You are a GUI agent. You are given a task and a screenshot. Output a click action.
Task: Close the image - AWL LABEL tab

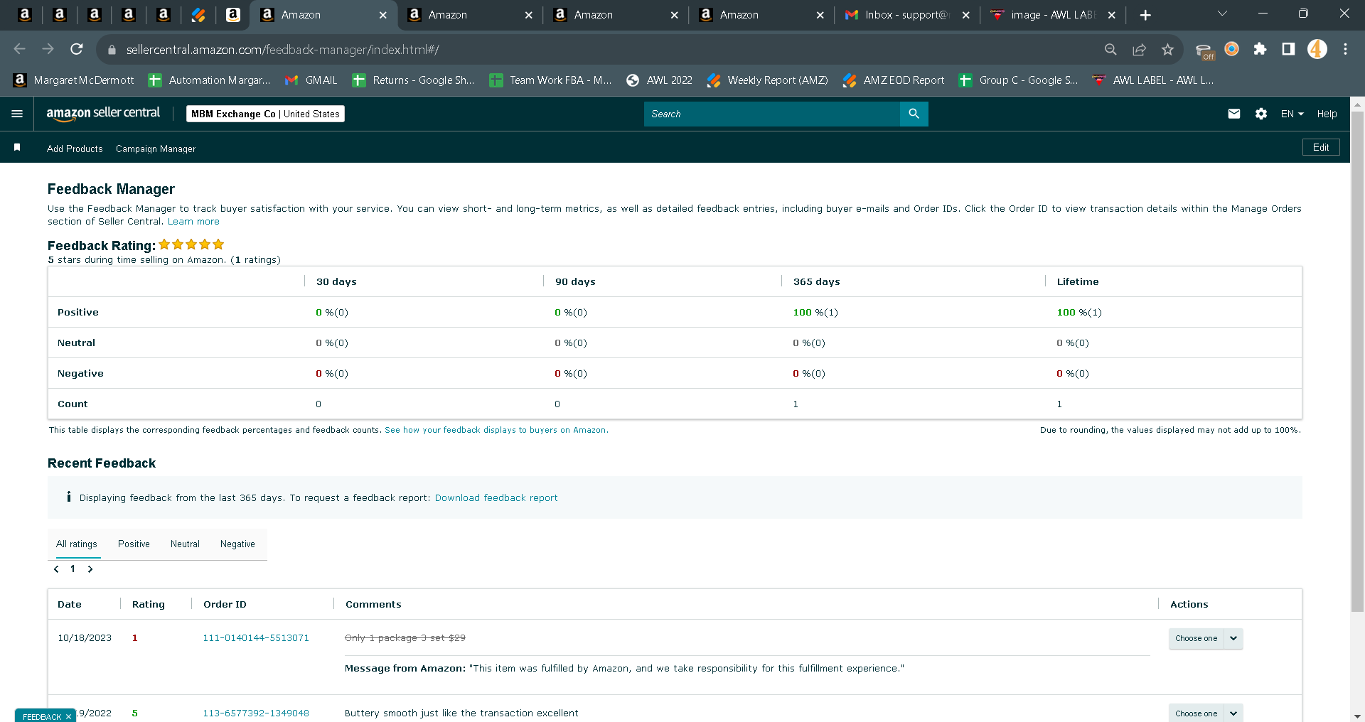[1112, 15]
